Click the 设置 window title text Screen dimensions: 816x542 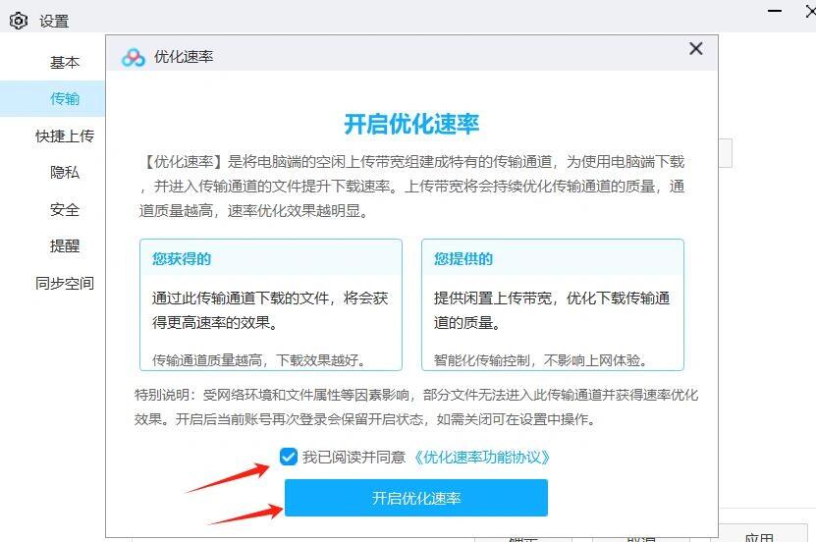point(54,22)
